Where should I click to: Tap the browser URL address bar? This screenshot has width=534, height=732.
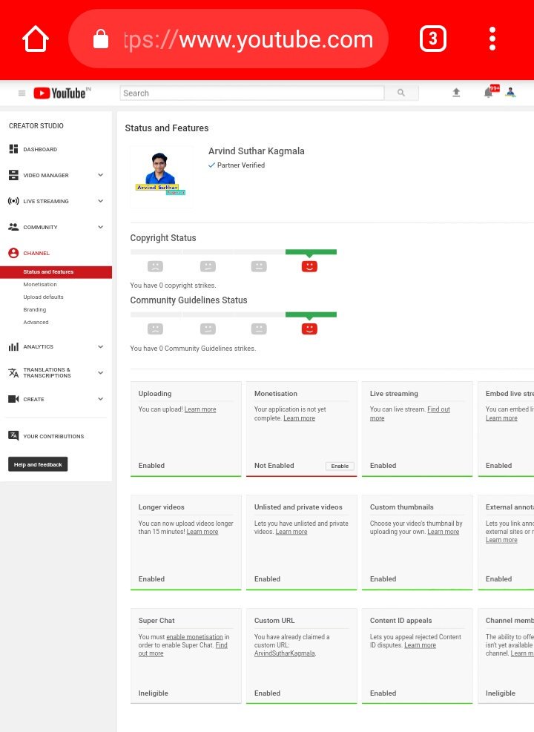point(228,39)
